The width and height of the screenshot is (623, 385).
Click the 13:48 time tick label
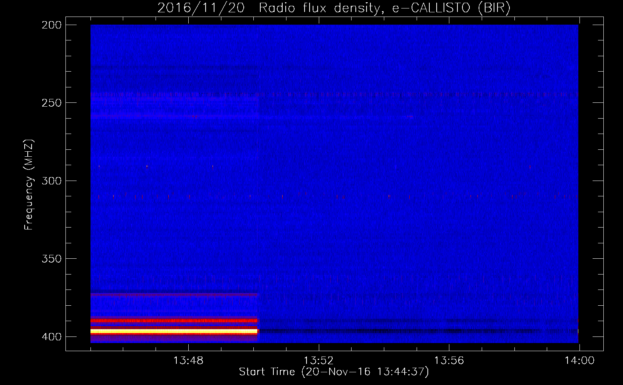pyautogui.click(x=188, y=361)
